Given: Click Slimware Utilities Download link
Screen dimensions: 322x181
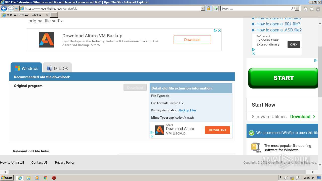Looking at the screenshot, I should pyautogui.click(x=303, y=116).
